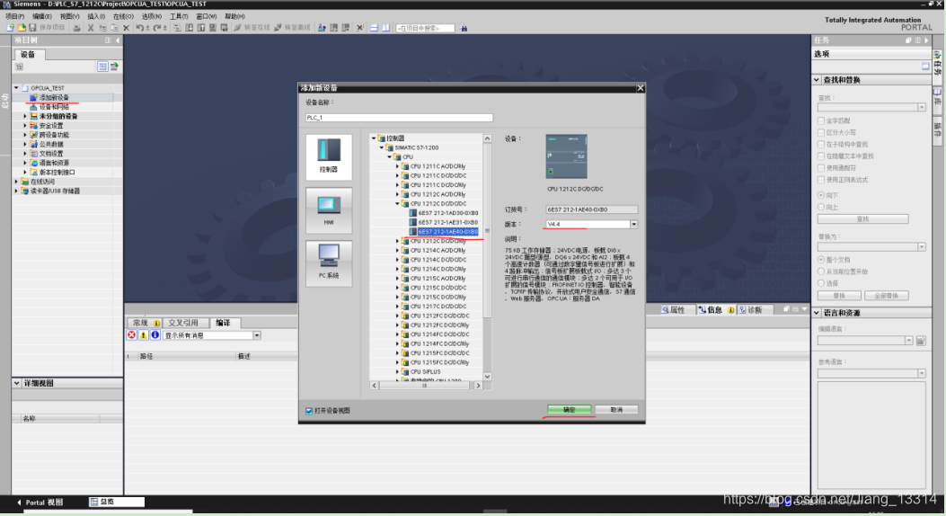Enable 在隐藏文本中查找 checkbox

pos(821,156)
